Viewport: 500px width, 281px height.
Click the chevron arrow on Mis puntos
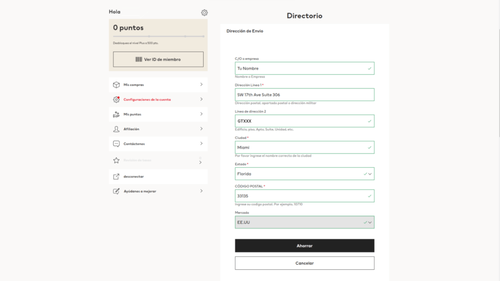201,114
